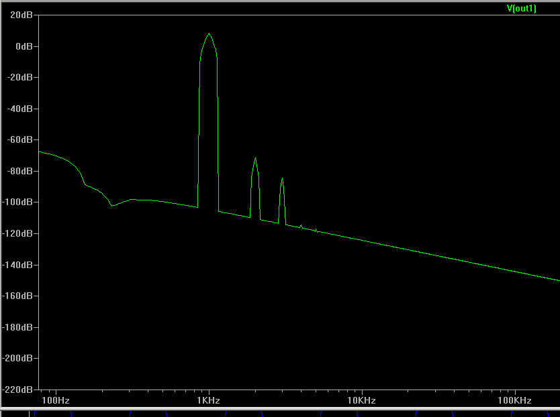Click the 10KHz frequency axis label
This screenshot has width=560, height=417.
(361, 400)
